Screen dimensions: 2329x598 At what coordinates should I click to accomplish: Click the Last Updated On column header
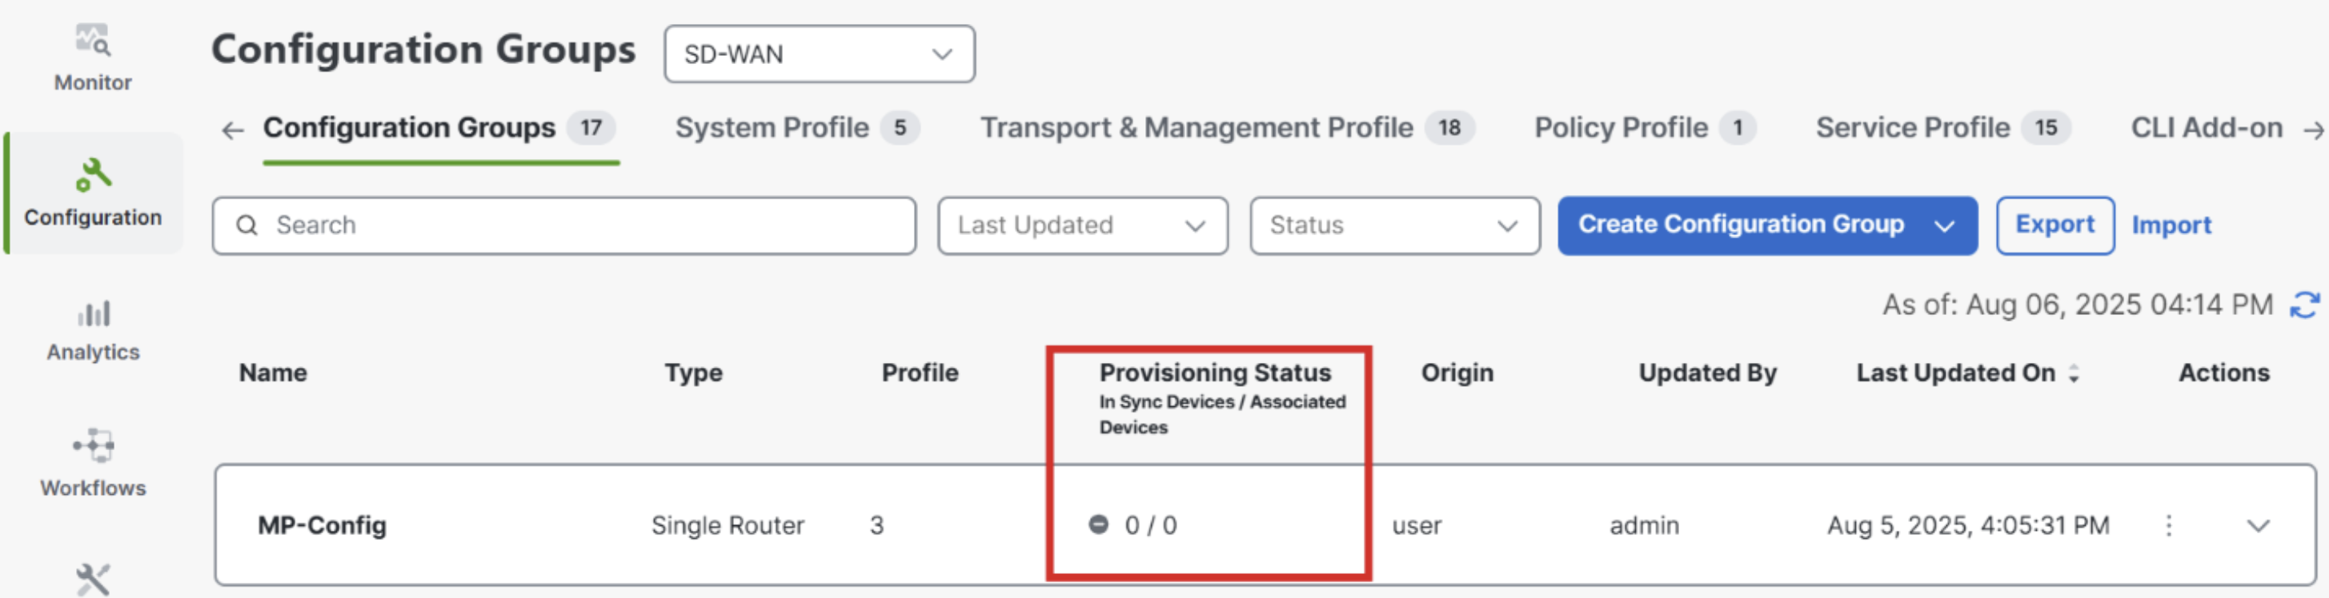(1955, 373)
